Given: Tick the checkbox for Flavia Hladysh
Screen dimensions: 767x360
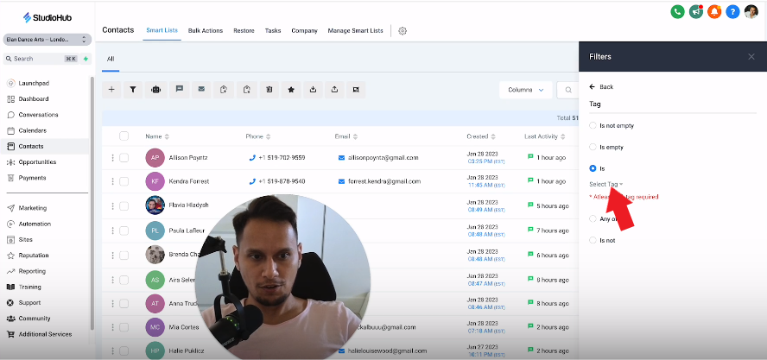Looking at the screenshot, I should click(x=124, y=205).
